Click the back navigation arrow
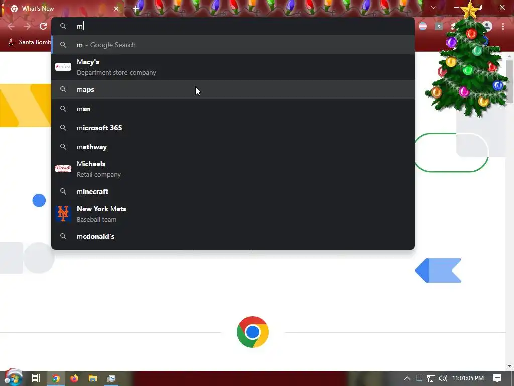 (x=11, y=26)
